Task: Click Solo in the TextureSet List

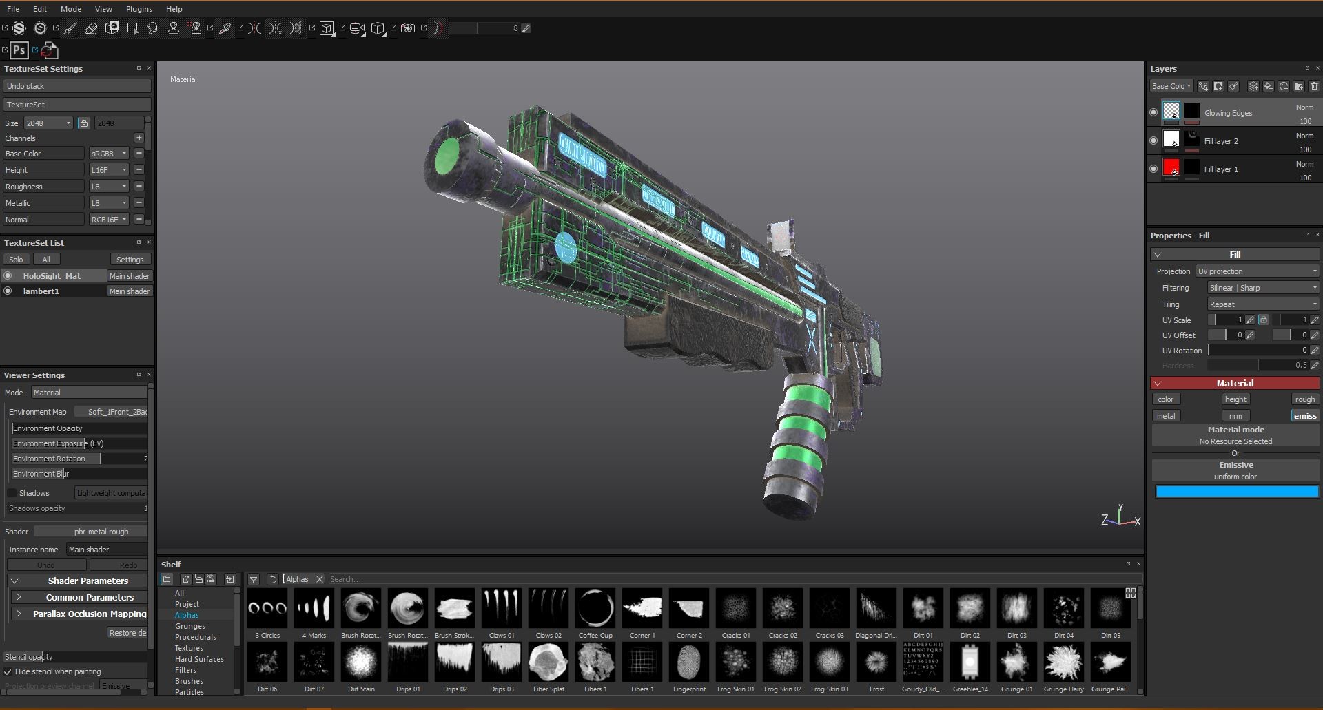Action: [x=16, y=259]
